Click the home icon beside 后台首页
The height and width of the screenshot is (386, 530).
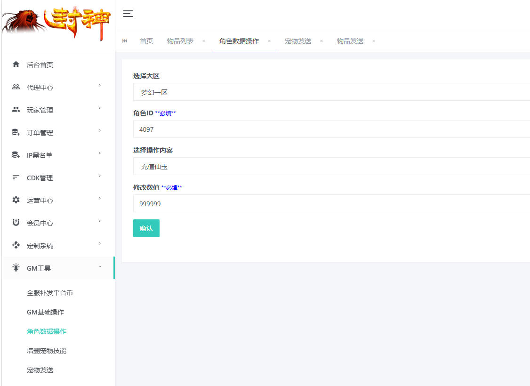[16, 64]
